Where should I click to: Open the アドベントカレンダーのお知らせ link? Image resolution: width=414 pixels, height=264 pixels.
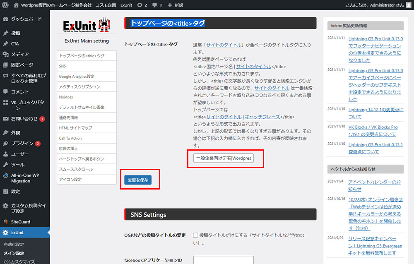pos(374,185)
